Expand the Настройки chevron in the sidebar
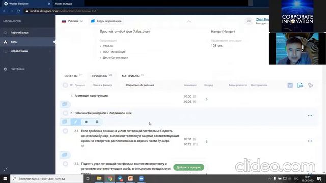The image size is (326, 183). click(50, 69)
